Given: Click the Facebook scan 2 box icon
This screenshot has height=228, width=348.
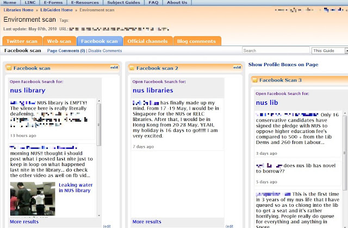Looking at the screenshot, I should coord(132,68).
